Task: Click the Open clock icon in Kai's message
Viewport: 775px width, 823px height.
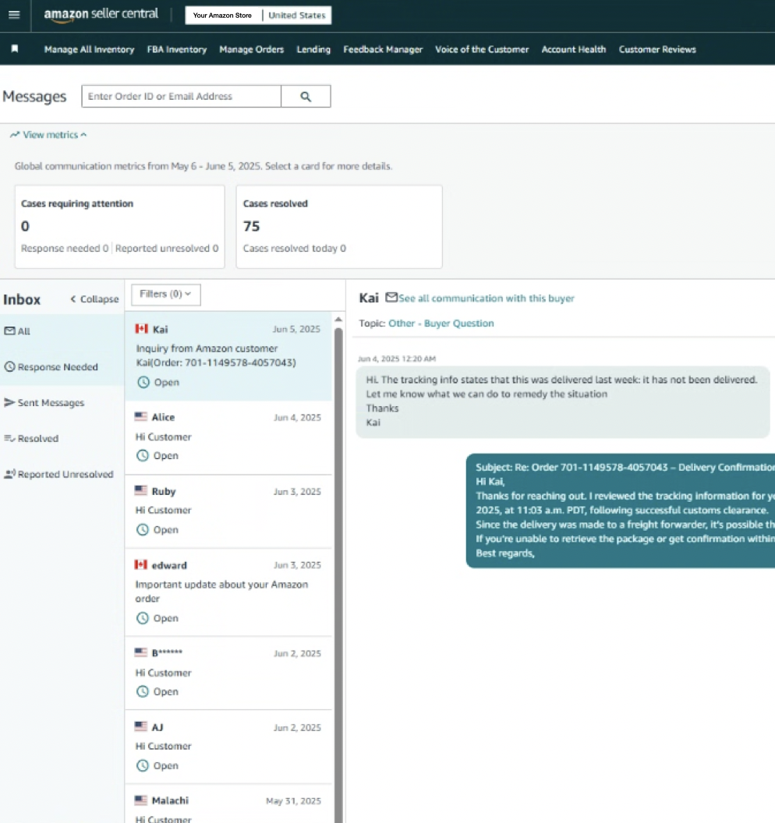Action: click(143, 382)
